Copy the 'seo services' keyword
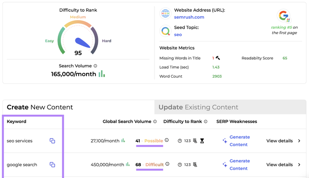The height and width of the screenshot is (178, 309). [x=52, y=141]
